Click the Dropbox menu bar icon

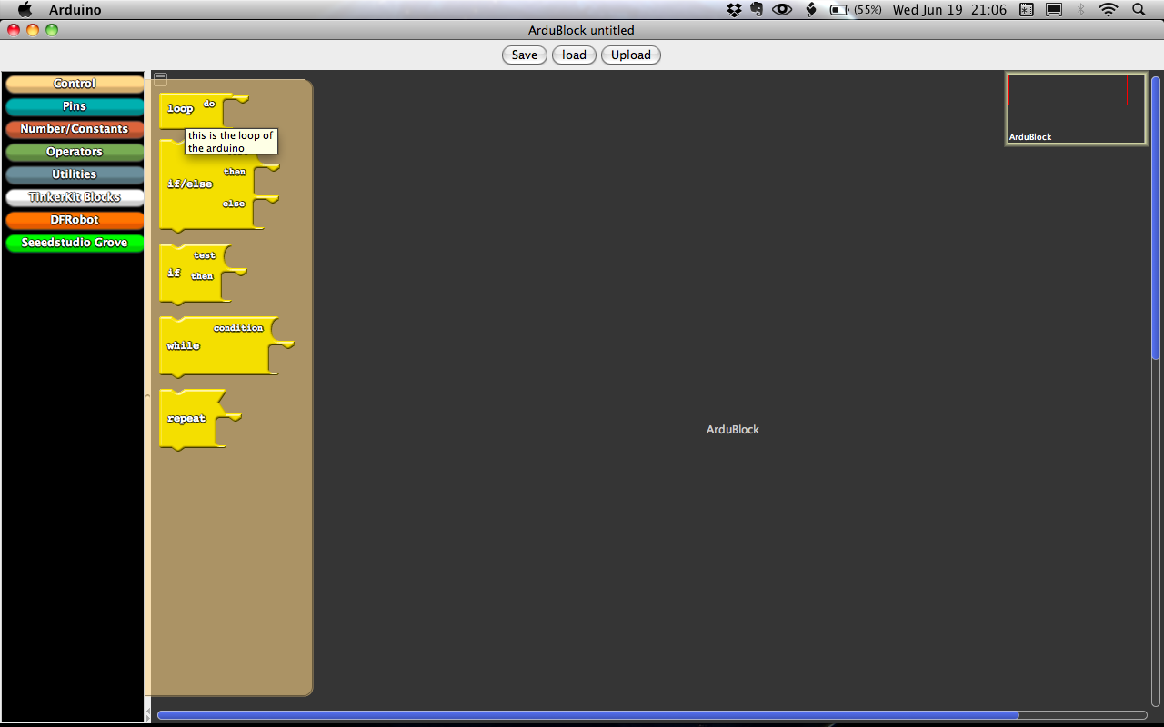click(735, 9)
